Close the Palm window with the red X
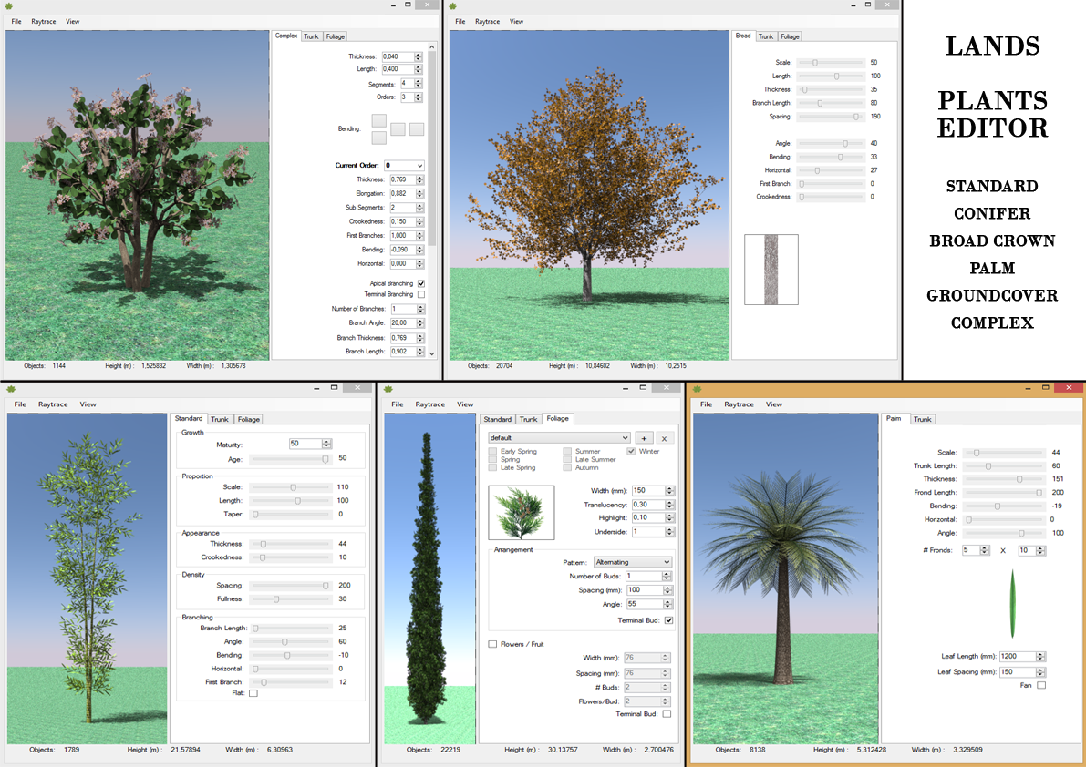Image resolution: width=1086 pixels, height=767 pixels. pos(1070,388)
